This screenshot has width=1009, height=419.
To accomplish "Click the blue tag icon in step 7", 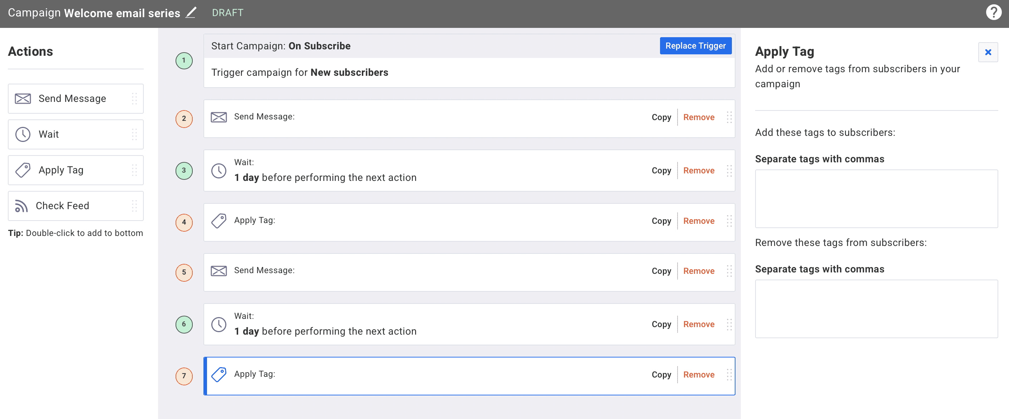I will pyautogui.click(x=218, y=375).
